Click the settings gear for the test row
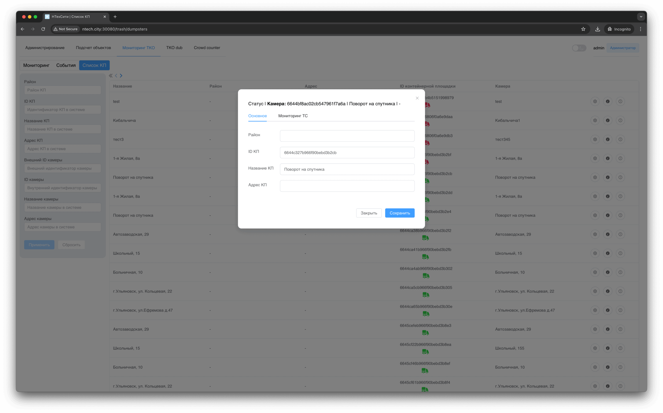663x413 pixels. tap(595, 101)
